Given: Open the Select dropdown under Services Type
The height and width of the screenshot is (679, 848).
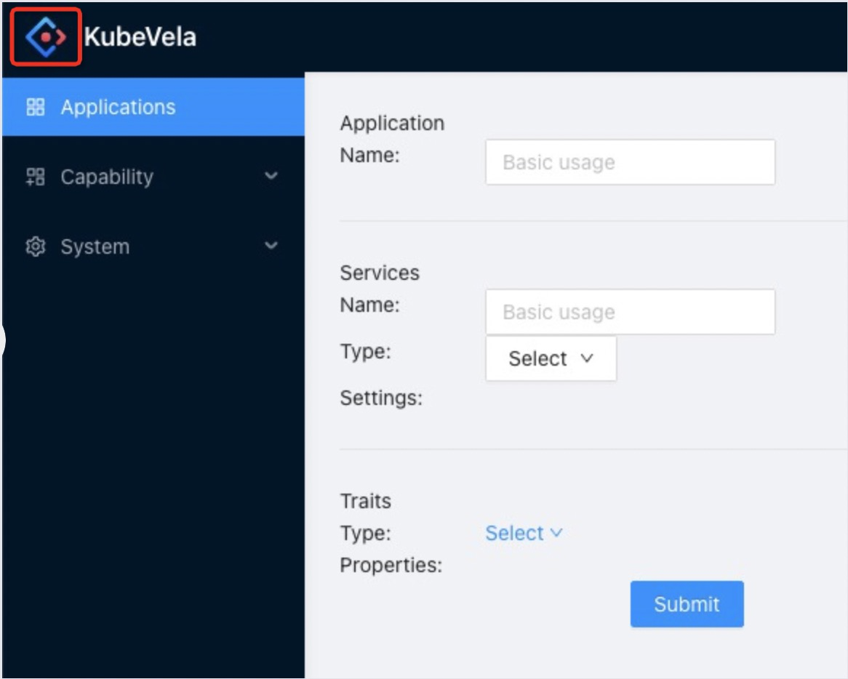Looking at the screenshot, I should pyautogui.click(x=551, y=358).
